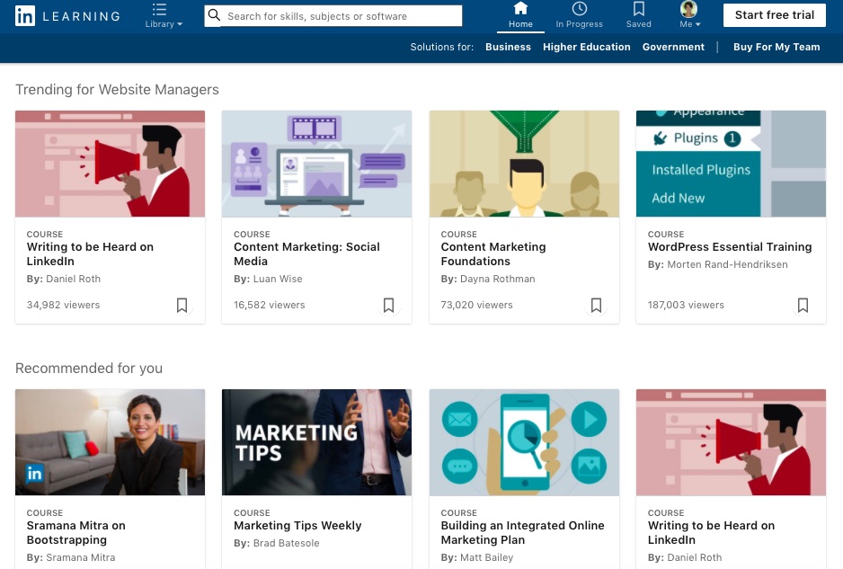Click the Library list icon
Screen dimensions: 843x569
pyautogui.click(x=159, y=9)
